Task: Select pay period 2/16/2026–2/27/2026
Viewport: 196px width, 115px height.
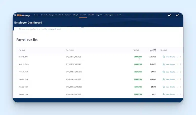Action: tap(74, 72)
